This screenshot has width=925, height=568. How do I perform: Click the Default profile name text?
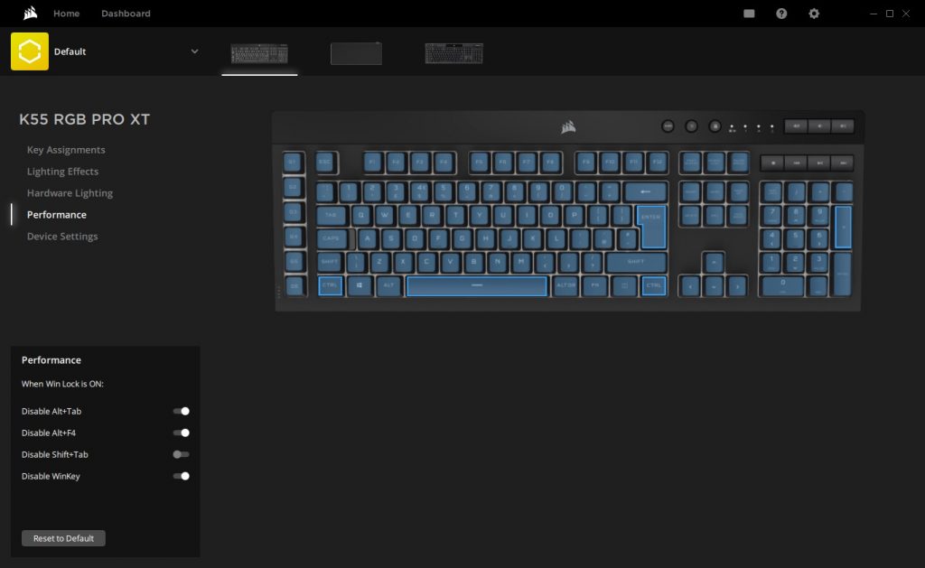pyautogui.click(x=70, y=51)
